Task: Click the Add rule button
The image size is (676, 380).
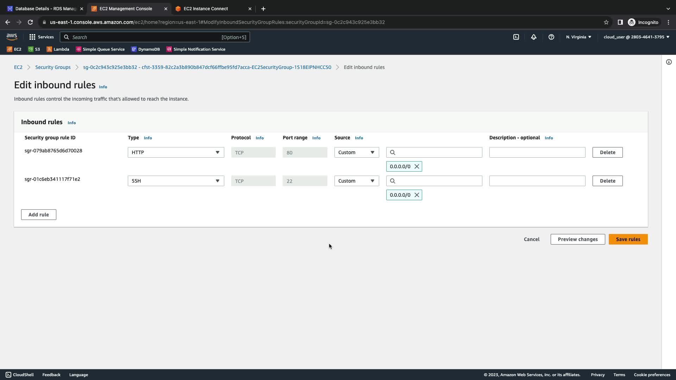Action: click(x=39, y=215)
